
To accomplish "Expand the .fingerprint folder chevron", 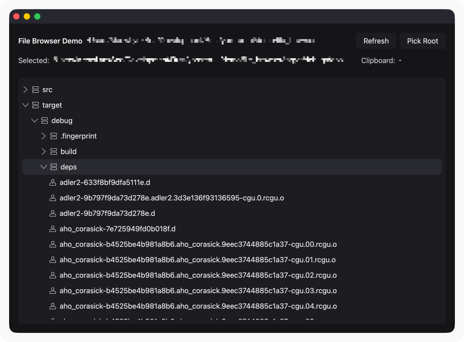I will click(44, 136).
